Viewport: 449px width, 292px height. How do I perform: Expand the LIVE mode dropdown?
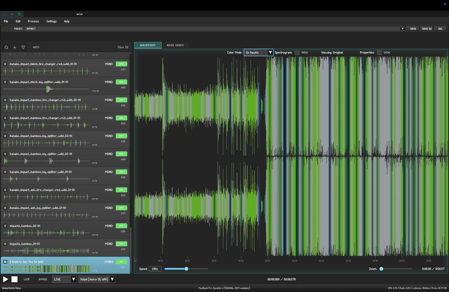tap(64, 279)
